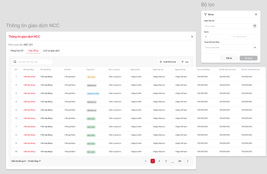Close the Thông tin giao dịch NCC dialog
Image resolution: width=267 pixels, height=174 pixels.
click(x=192, y=37)
